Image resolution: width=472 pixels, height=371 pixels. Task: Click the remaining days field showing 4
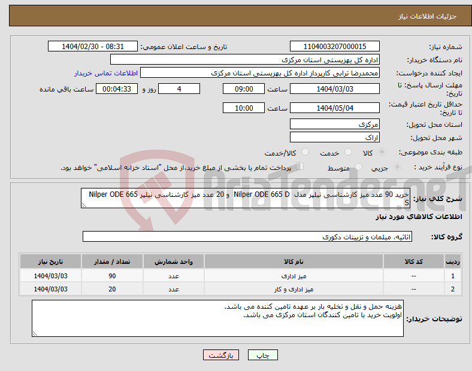click(179, 89)
